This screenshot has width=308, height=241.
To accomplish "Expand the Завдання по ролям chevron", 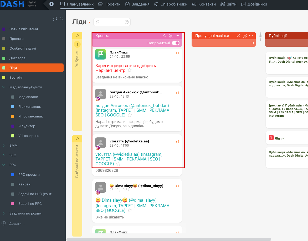I will (4, 213).
